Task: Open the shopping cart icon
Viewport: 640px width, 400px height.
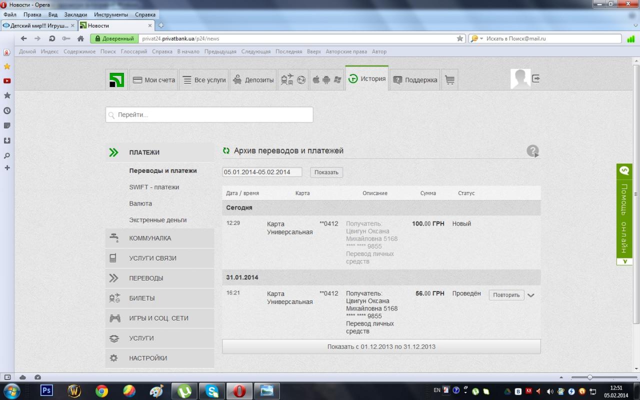Action: (x=449, y=80)
